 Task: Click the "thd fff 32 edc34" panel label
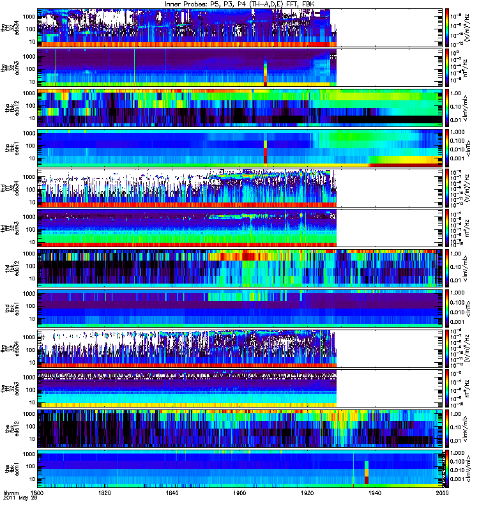point(10,188)
